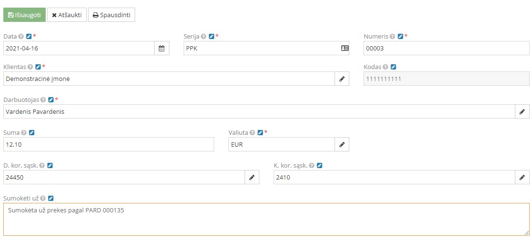Viewport: 532px width, 240px height.
Task: Click the Sumokėti už text area
Action: [266, 219]
